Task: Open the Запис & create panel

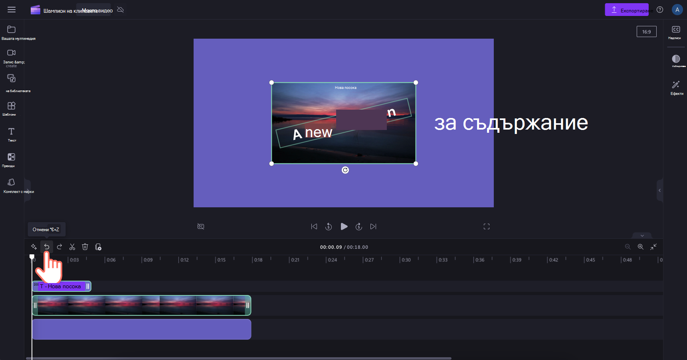Action: coord(12,57)
